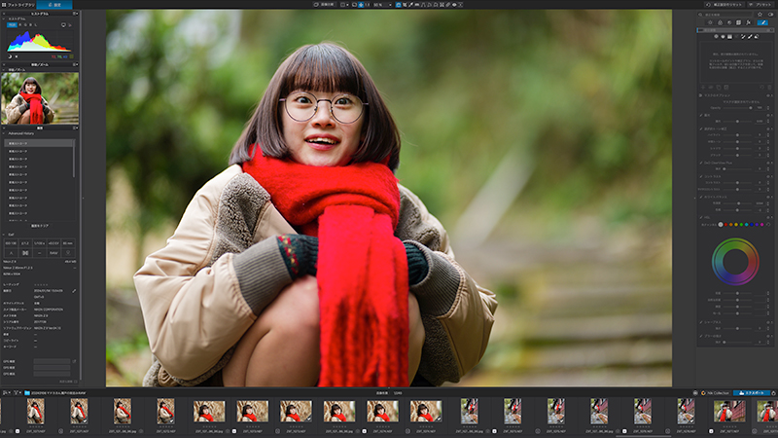Click the trash icon to delete mask
778x438 pixels.
tap(769, 88)
